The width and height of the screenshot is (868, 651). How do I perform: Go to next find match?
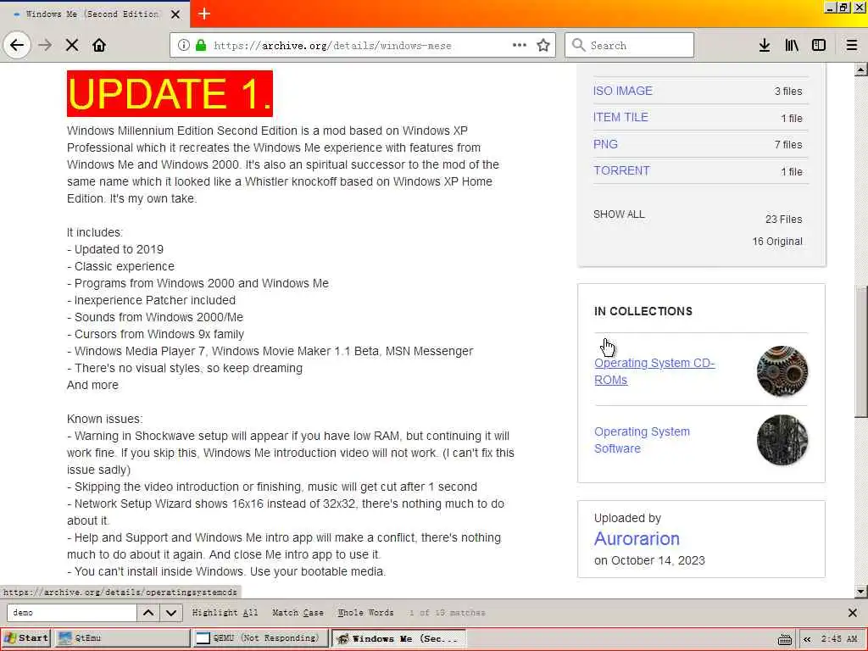171,613
